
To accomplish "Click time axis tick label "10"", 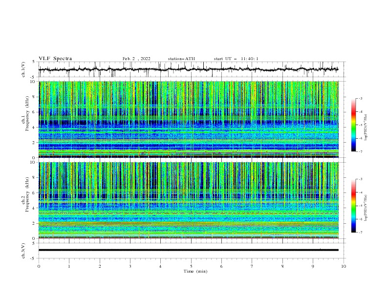I will point(344,266).
